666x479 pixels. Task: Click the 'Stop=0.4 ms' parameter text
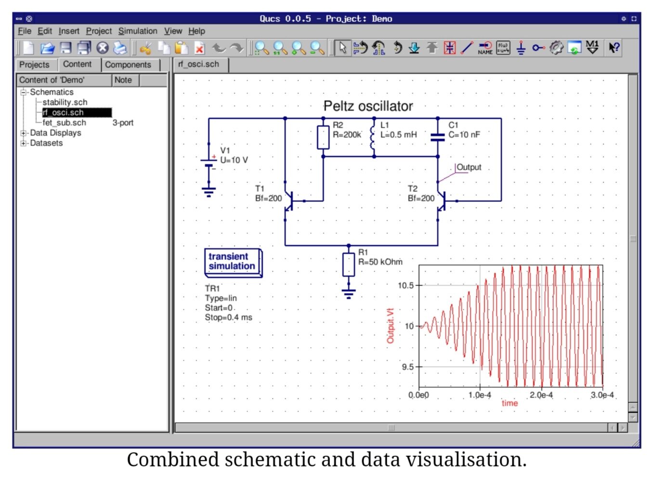click(x=229, y=318)
